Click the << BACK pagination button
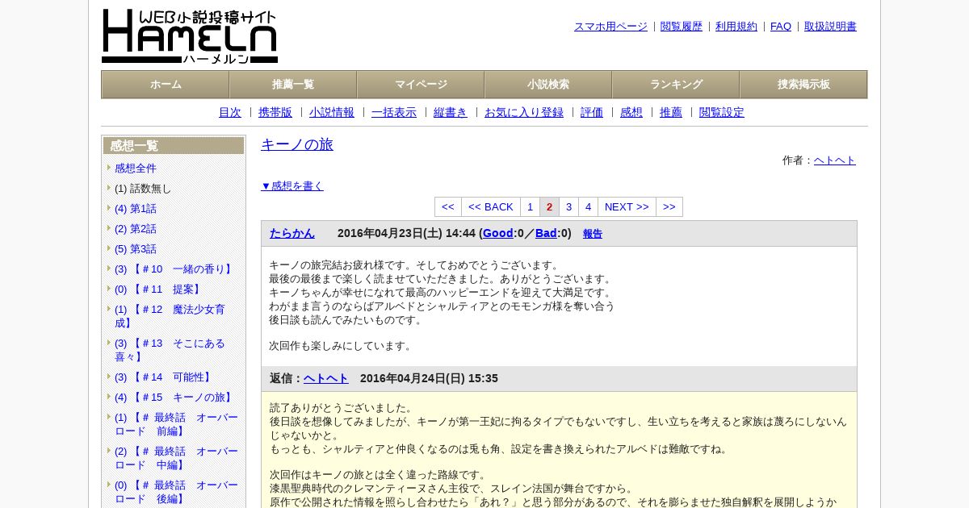The height and width of the screenshot is (508, 969). pos(491,206)
